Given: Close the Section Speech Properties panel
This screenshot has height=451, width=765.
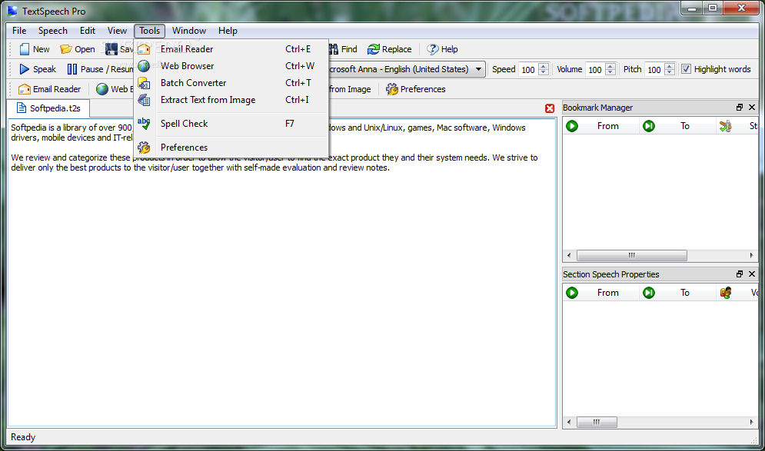Looking at the screenshot, I should tap(752, 274).
